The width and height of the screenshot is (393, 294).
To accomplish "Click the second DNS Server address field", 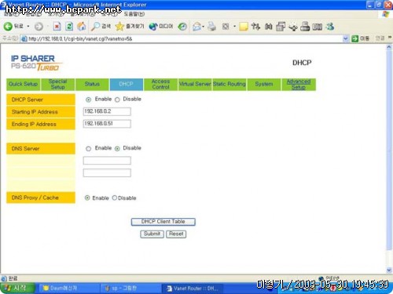I will [107, 172].
